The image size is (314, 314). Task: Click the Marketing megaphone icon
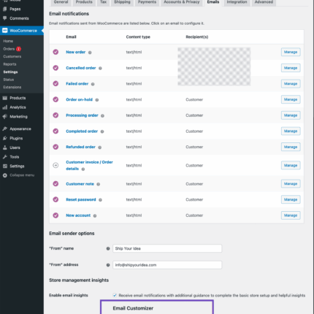[4, 117]
